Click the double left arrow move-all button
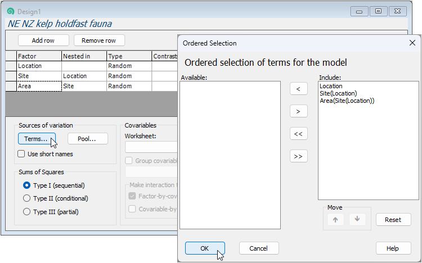The height and width of the screenshot is (263, 422). click(298, 134)
